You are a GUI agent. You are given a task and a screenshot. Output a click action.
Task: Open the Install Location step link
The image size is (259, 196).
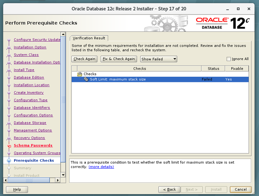[x=31, y=85]
